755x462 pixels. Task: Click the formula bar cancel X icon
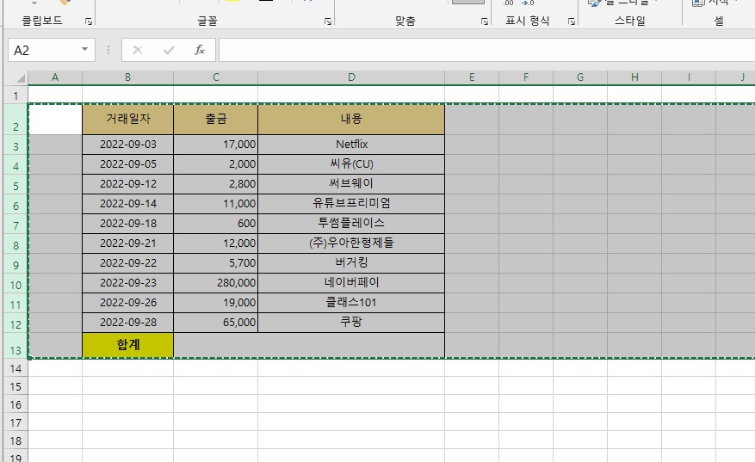137,50
